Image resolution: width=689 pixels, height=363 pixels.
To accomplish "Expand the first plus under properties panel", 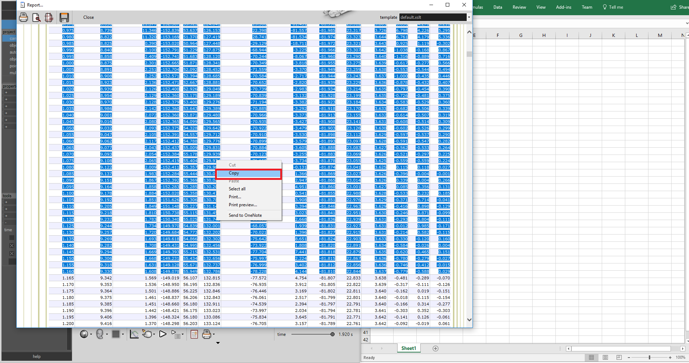I will click(6, 92).
